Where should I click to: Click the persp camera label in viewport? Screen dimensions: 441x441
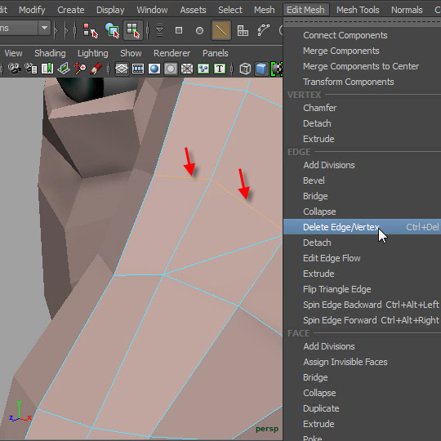267,429
